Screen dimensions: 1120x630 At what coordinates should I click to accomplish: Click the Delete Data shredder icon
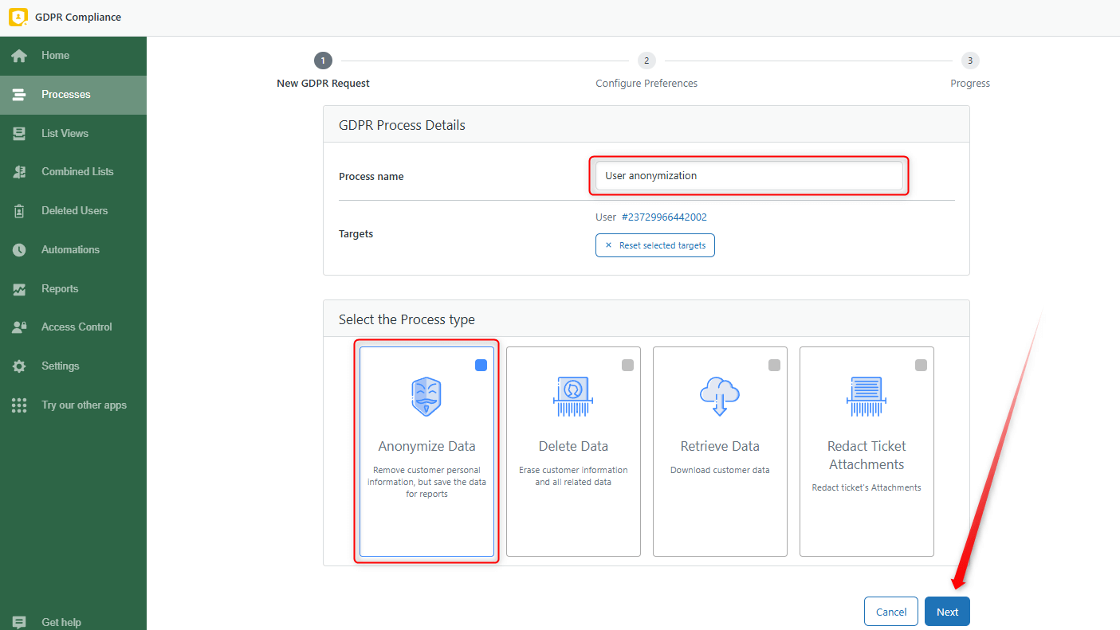click(x=573, y=396)
